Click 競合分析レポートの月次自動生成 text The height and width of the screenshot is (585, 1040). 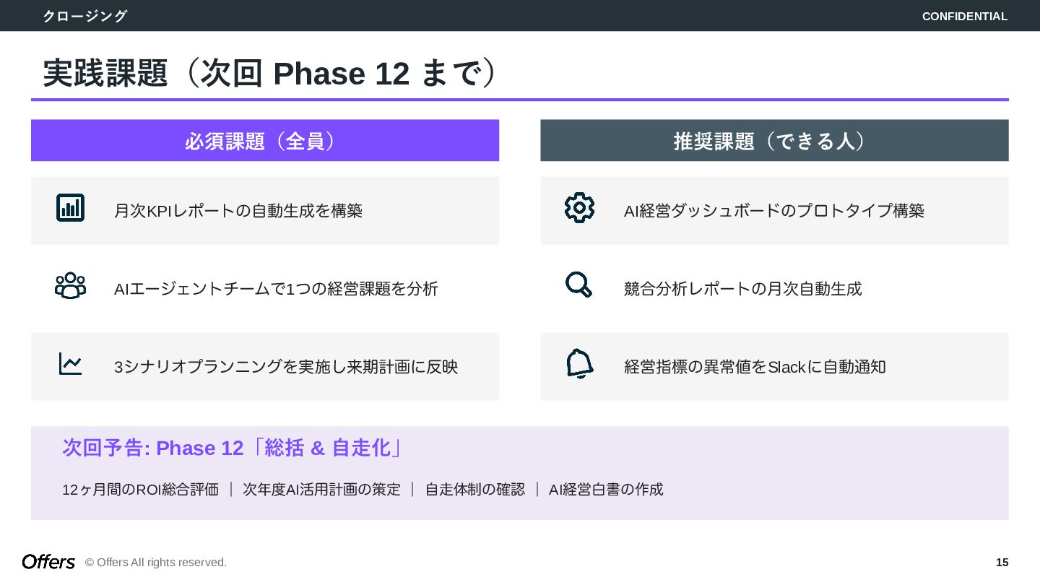(742, 289)
